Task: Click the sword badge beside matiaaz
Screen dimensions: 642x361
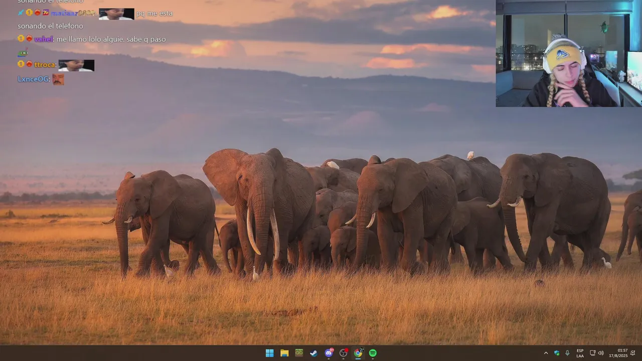Action: (x=21, y=13)
